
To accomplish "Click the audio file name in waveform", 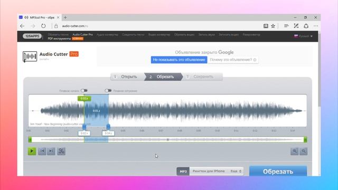I will pyautogui.click(x=60, y=124).
